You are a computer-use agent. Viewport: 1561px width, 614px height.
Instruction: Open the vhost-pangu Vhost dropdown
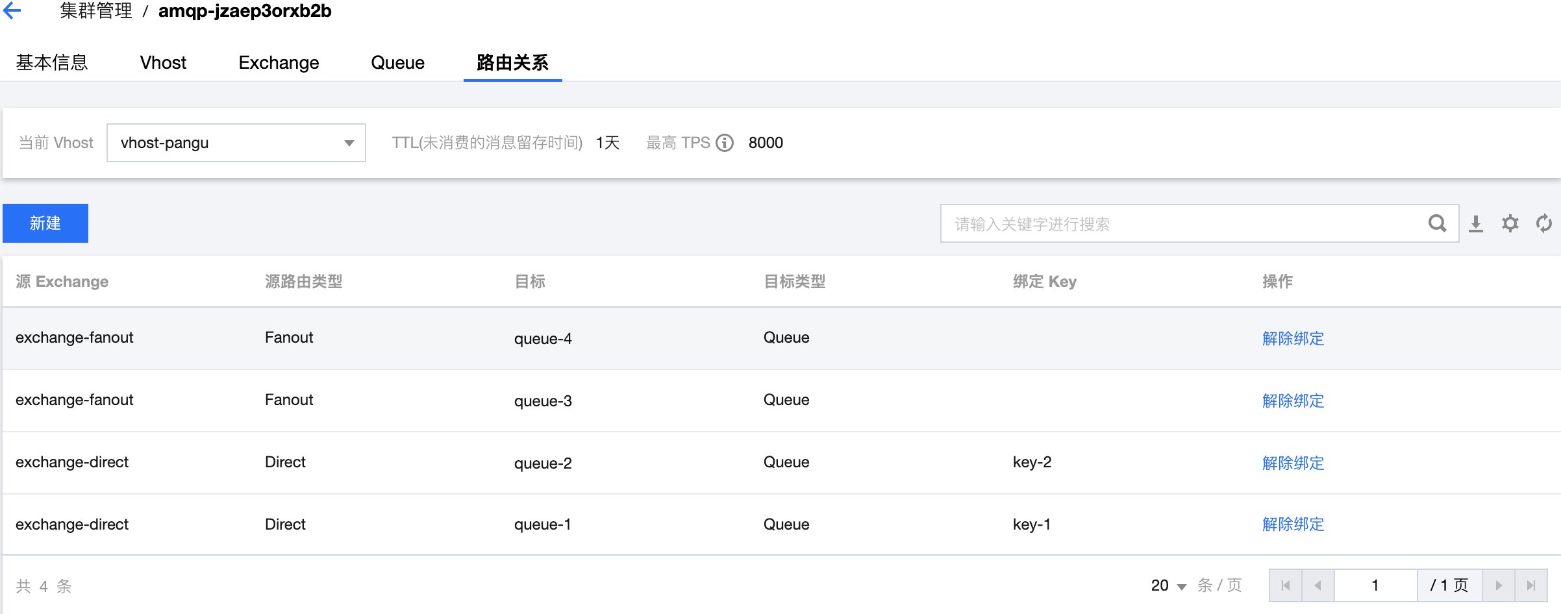click(x=236, y=143)
